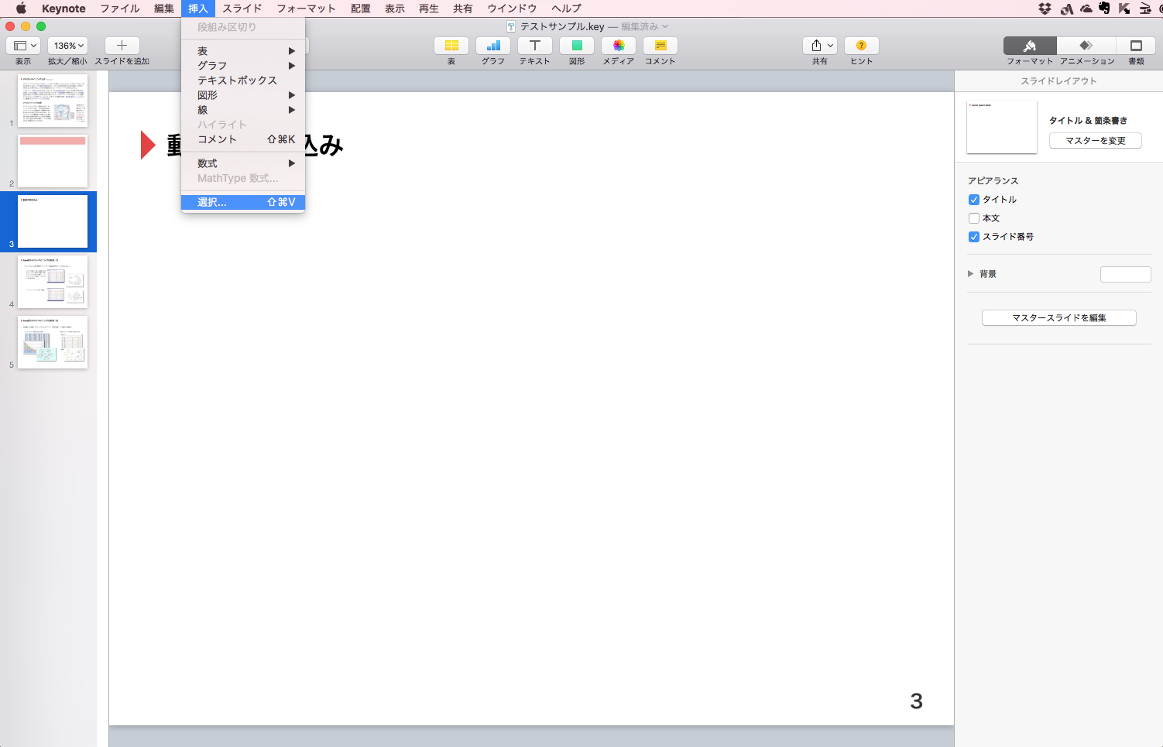This screenshot has height=747, width=1163.
Task: Add a comment using コメント toolbar icon
Action: click(660, 46)
